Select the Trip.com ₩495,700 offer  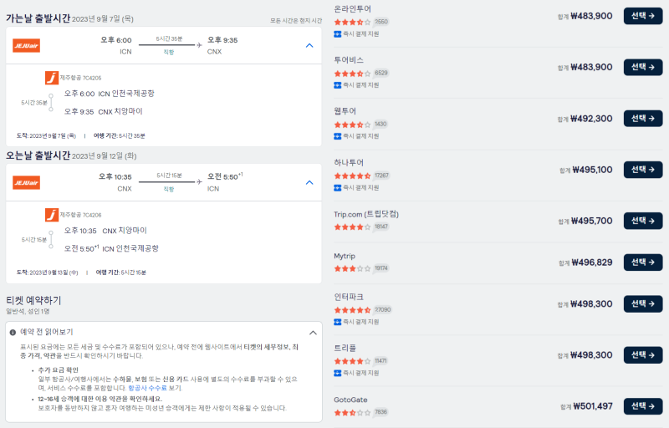643,221
